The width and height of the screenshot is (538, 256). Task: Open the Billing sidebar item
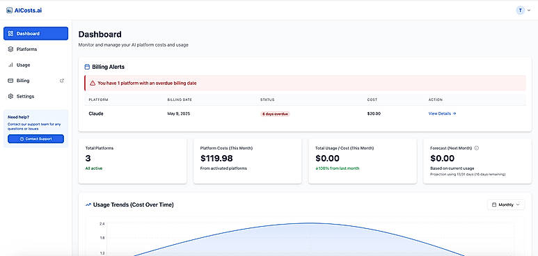click(36, 81)
